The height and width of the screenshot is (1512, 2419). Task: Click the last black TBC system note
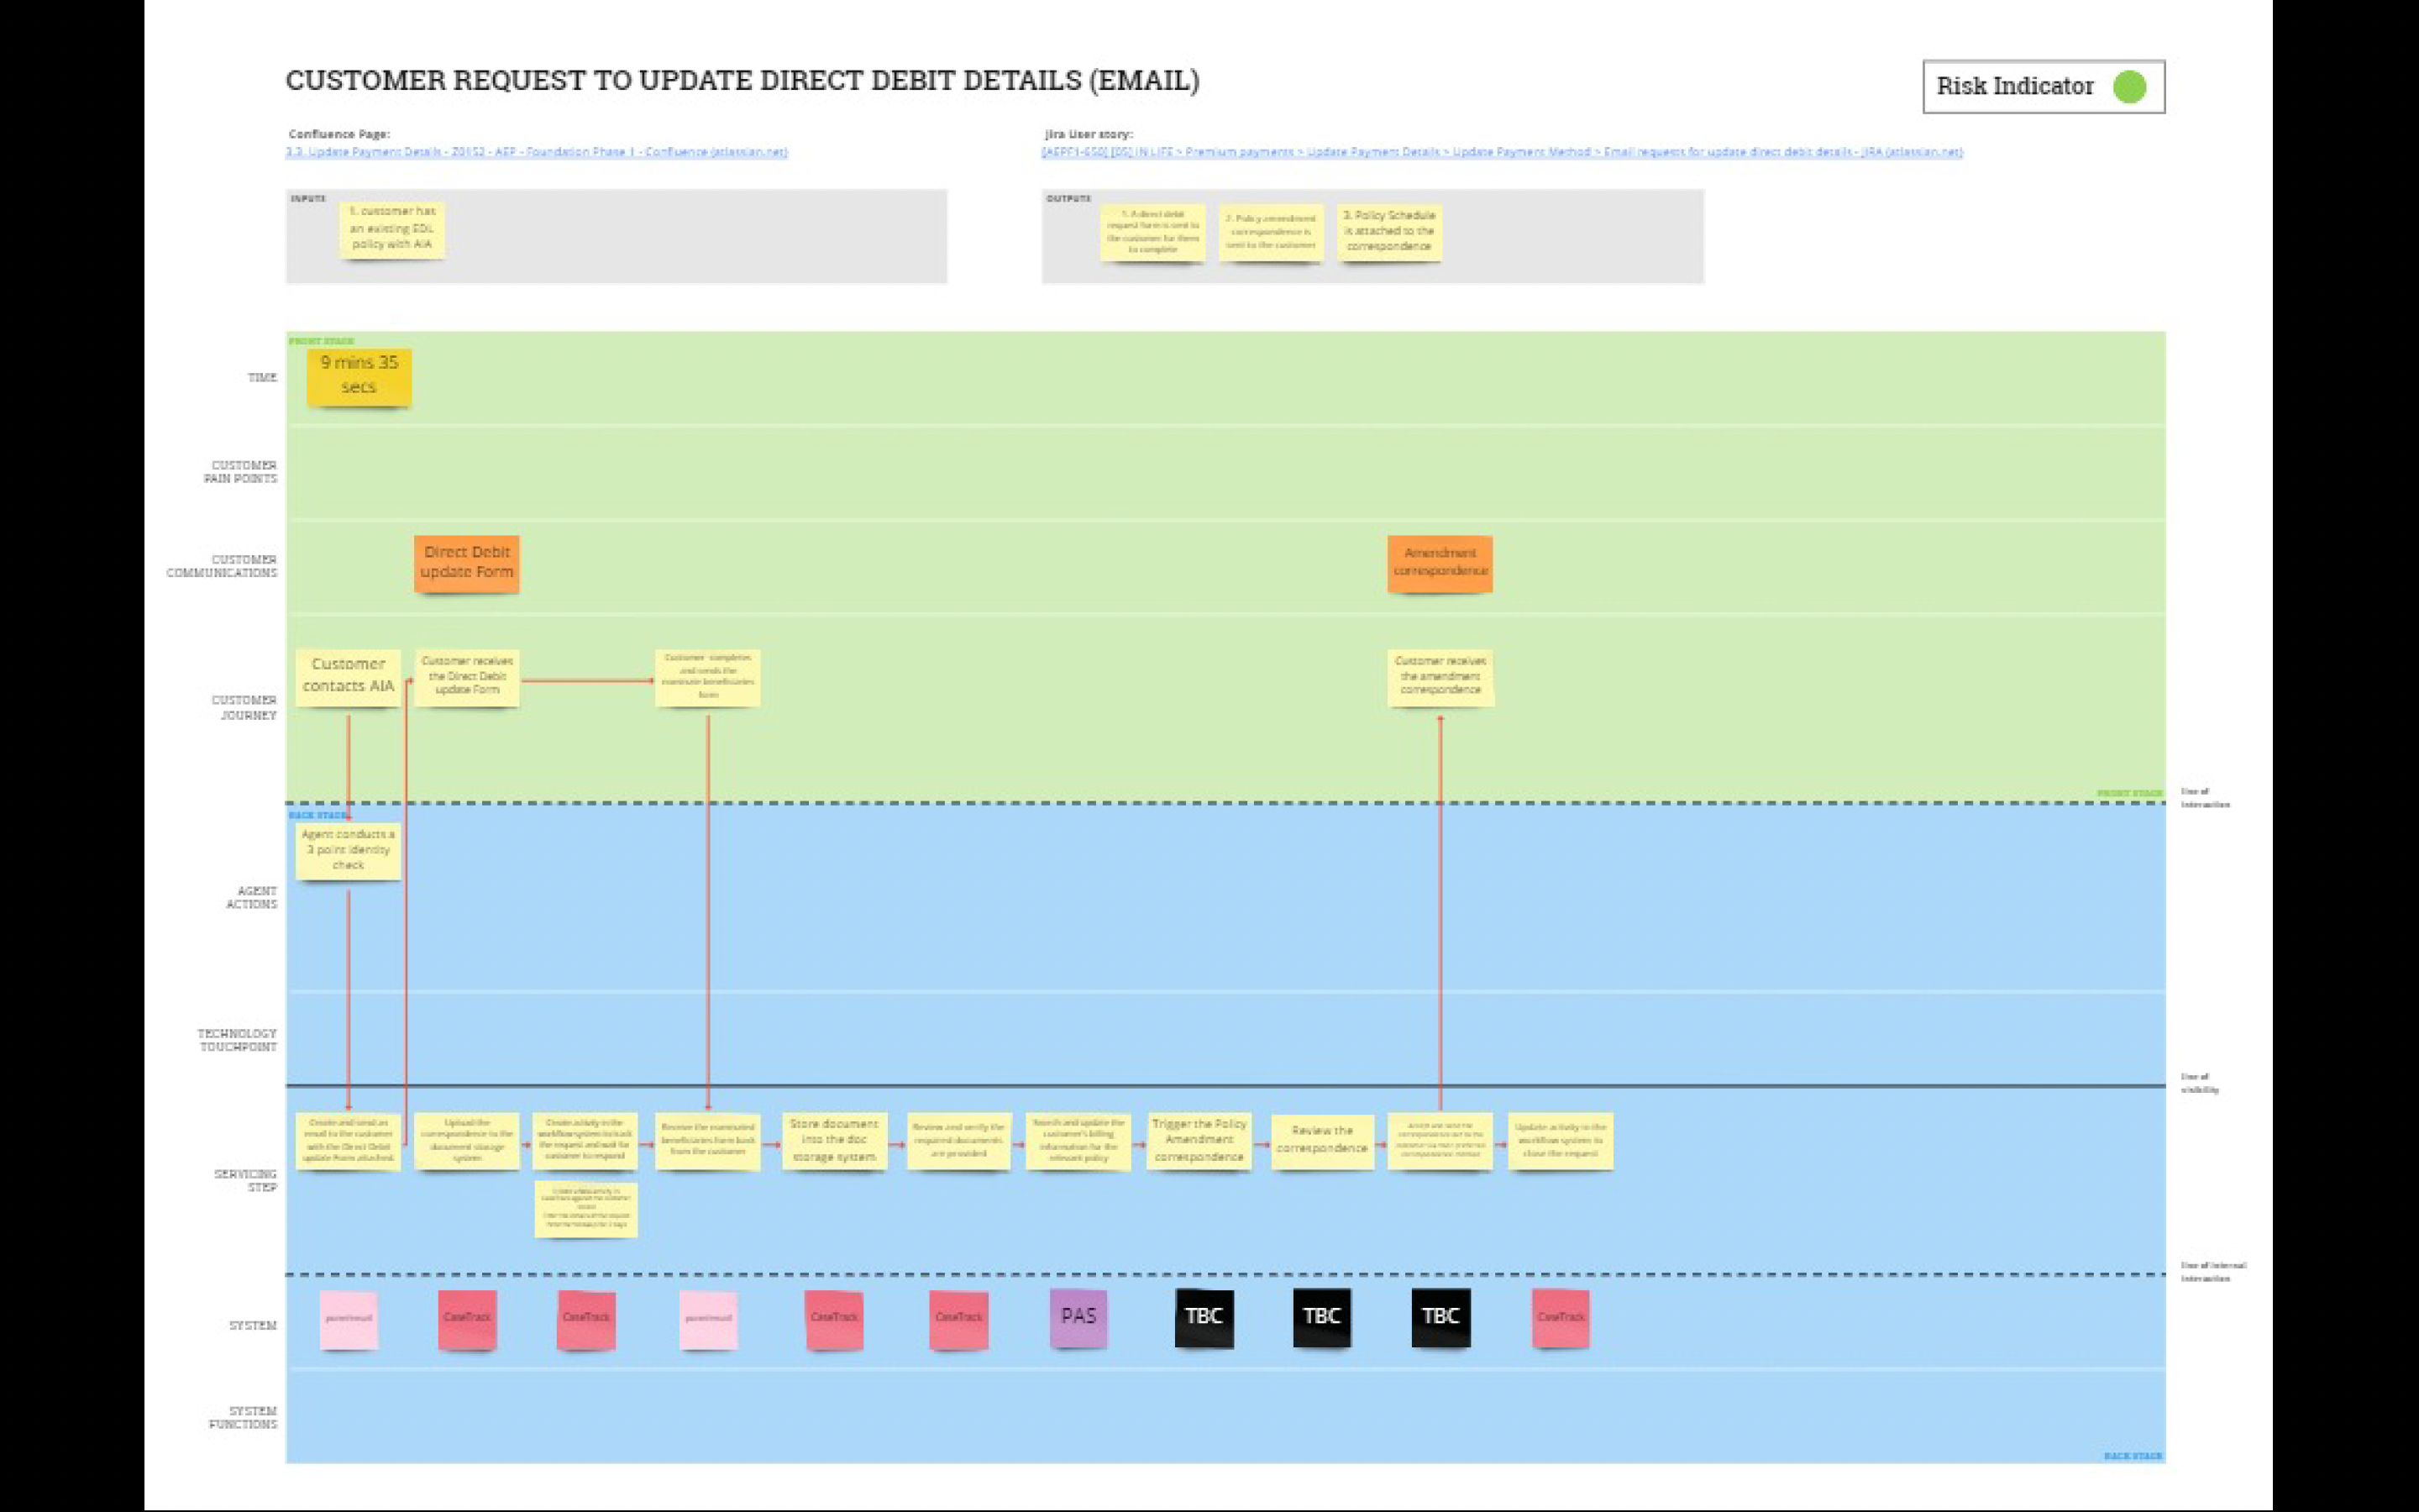(1440, 1317)
